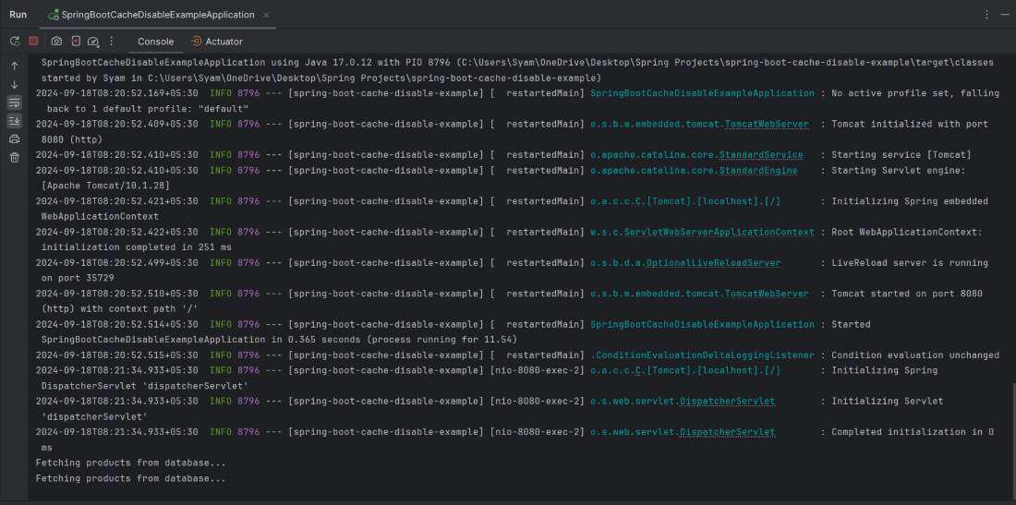Click the down arrow in the console sidebar
The width and height of the screenshot is (1016, 505).
(x=15, y=84)
